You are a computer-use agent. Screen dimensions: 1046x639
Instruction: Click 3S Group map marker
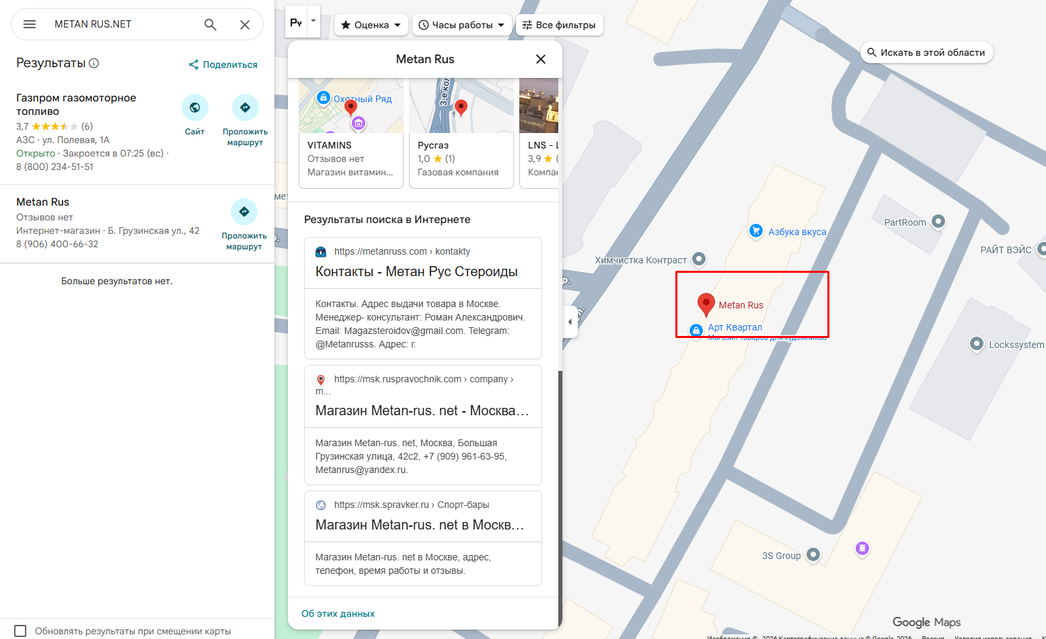click(x=813, y=554)
